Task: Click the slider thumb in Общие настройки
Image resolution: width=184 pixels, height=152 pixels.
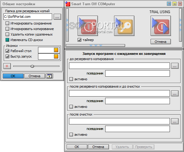Action: [x=32, y=66]
